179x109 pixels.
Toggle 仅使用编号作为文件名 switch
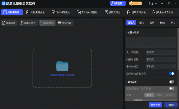pyautogui.click(x=172, y=88)
